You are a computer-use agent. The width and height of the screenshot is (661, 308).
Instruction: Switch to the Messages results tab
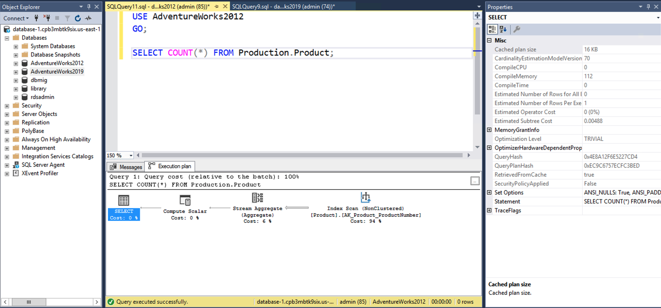click(x=126, y=167)
